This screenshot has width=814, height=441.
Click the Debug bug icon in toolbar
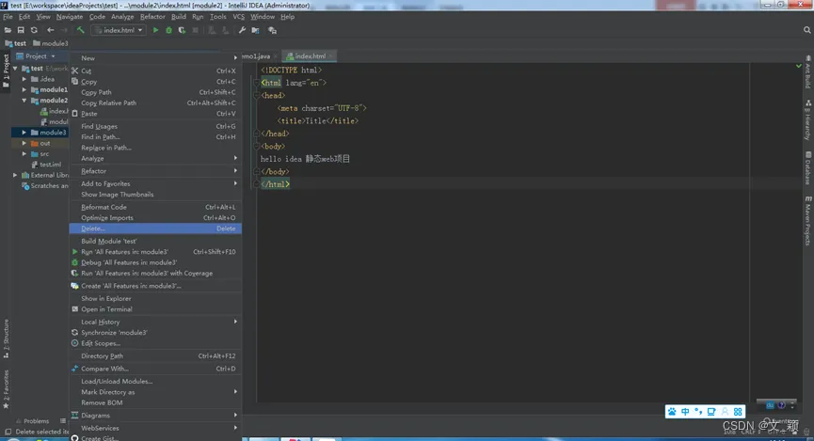pyautogui.click(x=168, y=30)
